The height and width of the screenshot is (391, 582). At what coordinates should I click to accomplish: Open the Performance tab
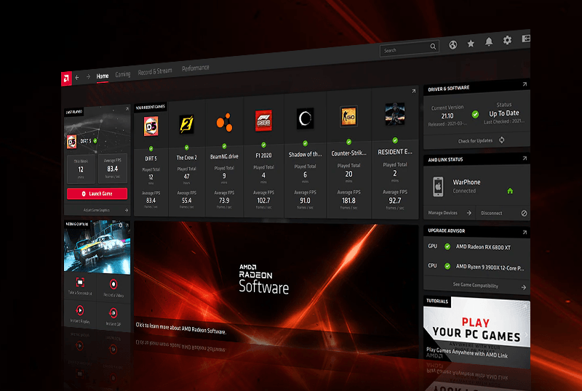point(196,68)
